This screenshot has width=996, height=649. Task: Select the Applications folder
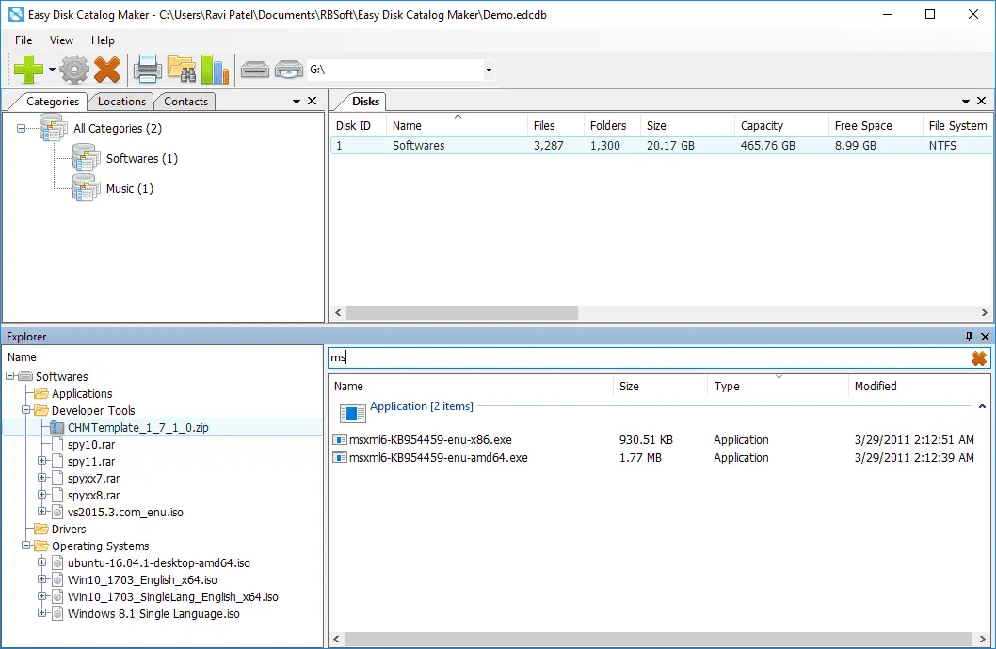(x=81, y=393)
